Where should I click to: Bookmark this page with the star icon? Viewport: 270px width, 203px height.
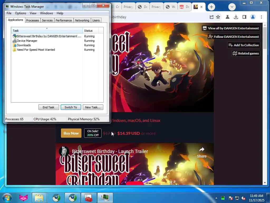(x=218, y=17)
